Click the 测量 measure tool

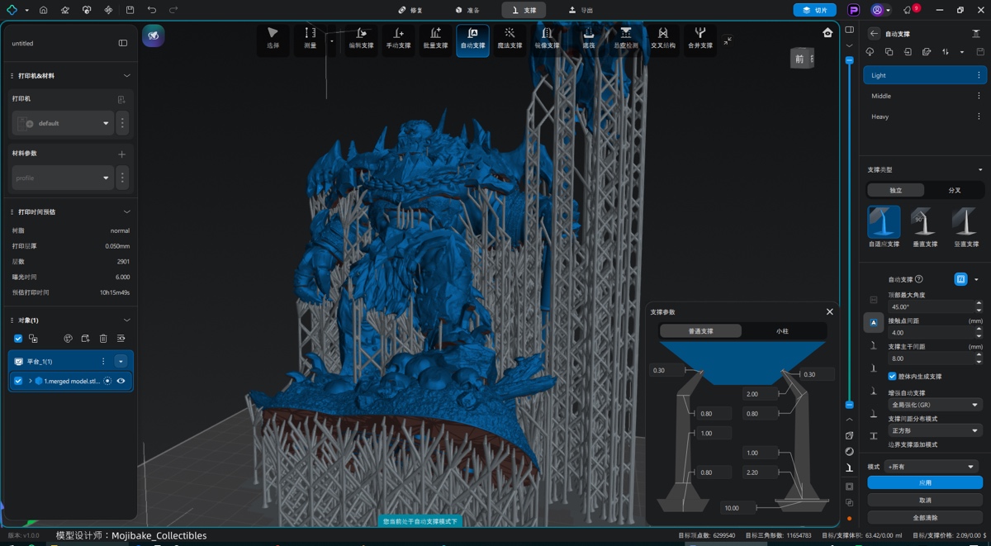point(310,39)
